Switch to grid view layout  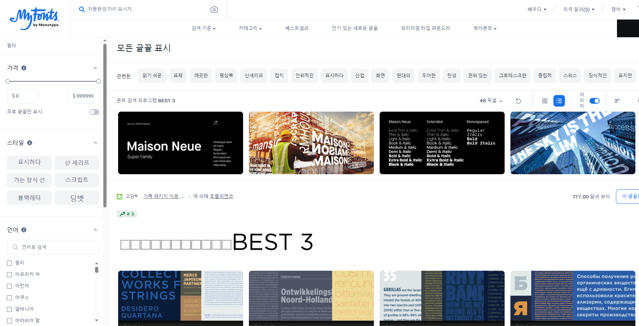(x=545, y=101)
